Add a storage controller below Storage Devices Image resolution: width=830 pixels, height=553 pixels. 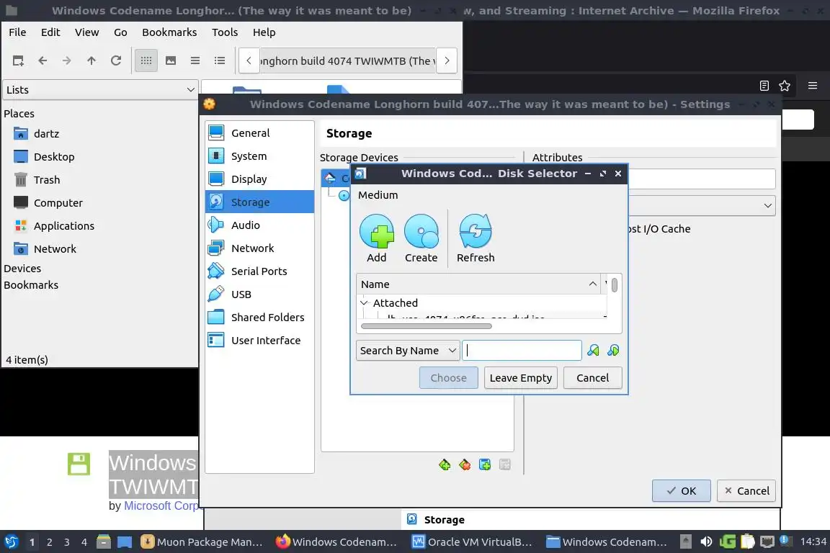445,464
